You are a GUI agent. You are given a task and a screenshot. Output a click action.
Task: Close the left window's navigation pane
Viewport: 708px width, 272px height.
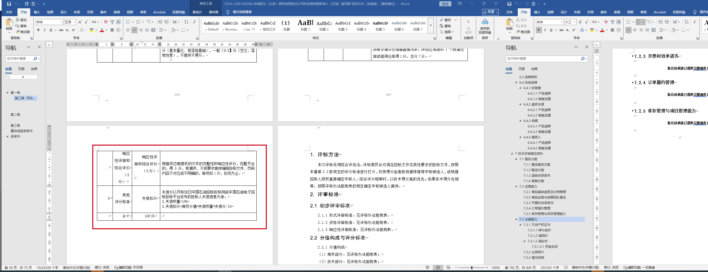(x=39, y=47)
